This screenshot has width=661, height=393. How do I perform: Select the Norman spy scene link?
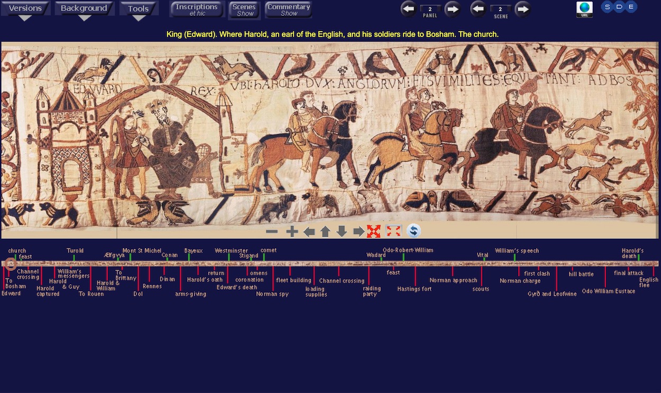coord(272,294)
